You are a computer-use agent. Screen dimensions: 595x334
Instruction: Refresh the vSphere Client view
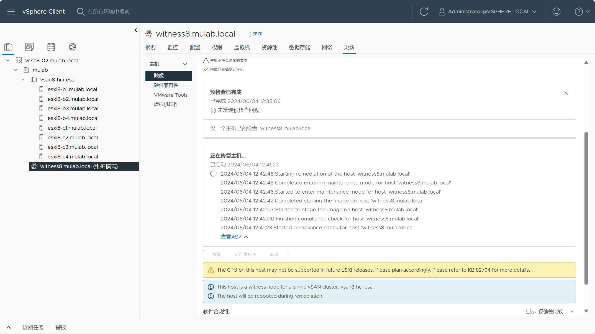(x=424, y=12)
